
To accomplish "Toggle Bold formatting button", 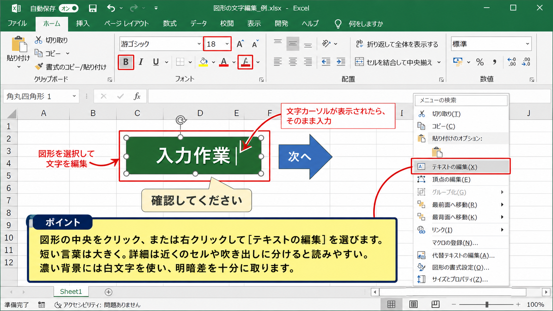I will click(x=126, y=62).
